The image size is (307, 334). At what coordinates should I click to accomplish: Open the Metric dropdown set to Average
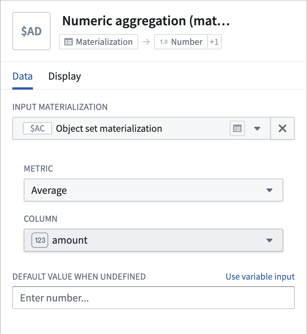point(153,190)
